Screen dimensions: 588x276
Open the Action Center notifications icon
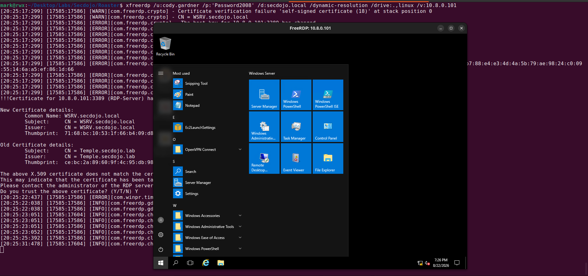coord(457,263)
